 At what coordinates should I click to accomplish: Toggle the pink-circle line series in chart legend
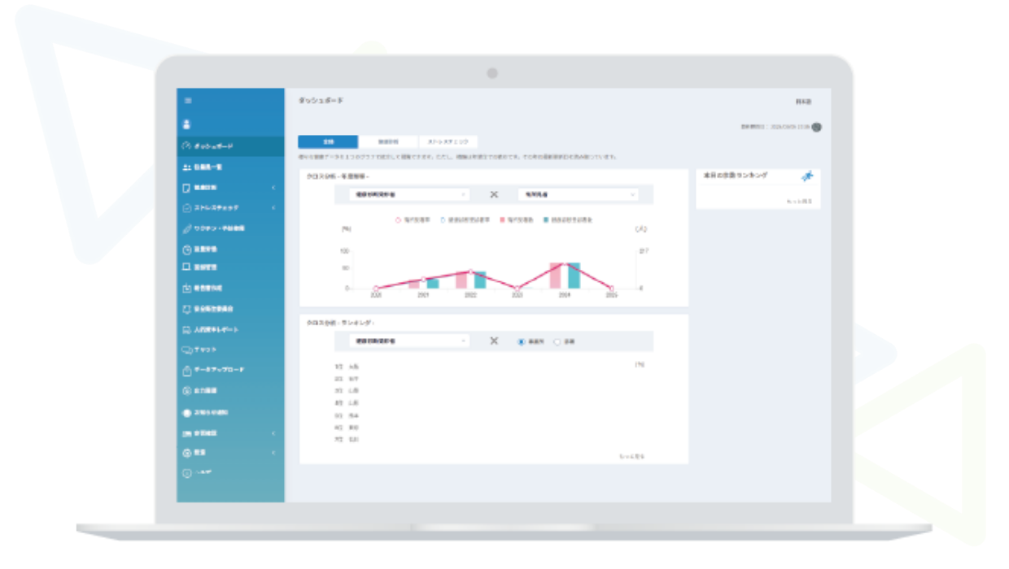[399, 220]
